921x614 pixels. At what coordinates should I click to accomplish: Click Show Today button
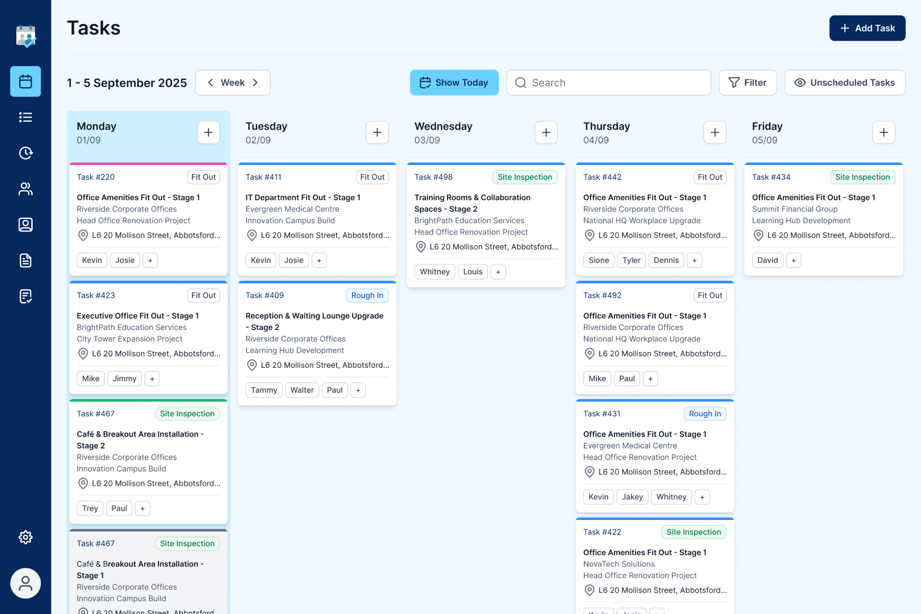[454, 83]
